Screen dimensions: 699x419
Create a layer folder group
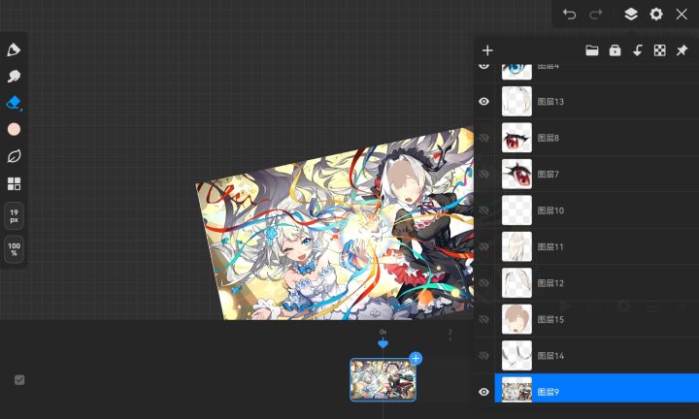[592, 50]
